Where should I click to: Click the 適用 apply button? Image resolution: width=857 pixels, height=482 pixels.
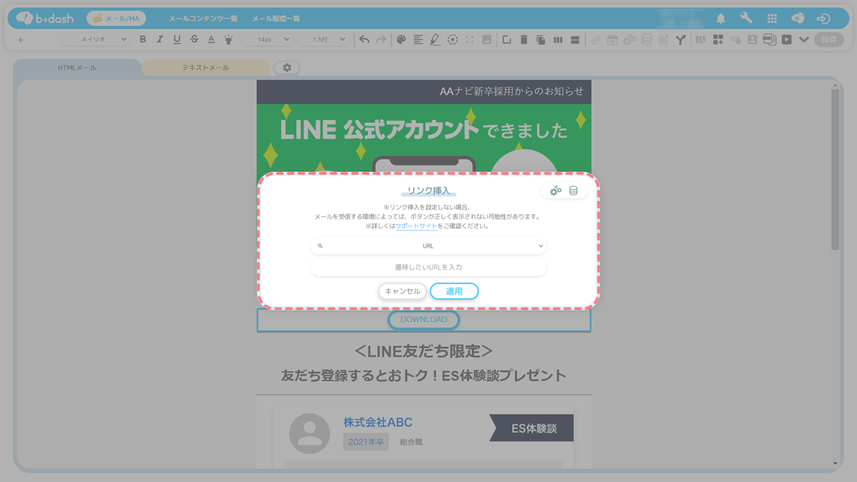click(x=454, y=291)
